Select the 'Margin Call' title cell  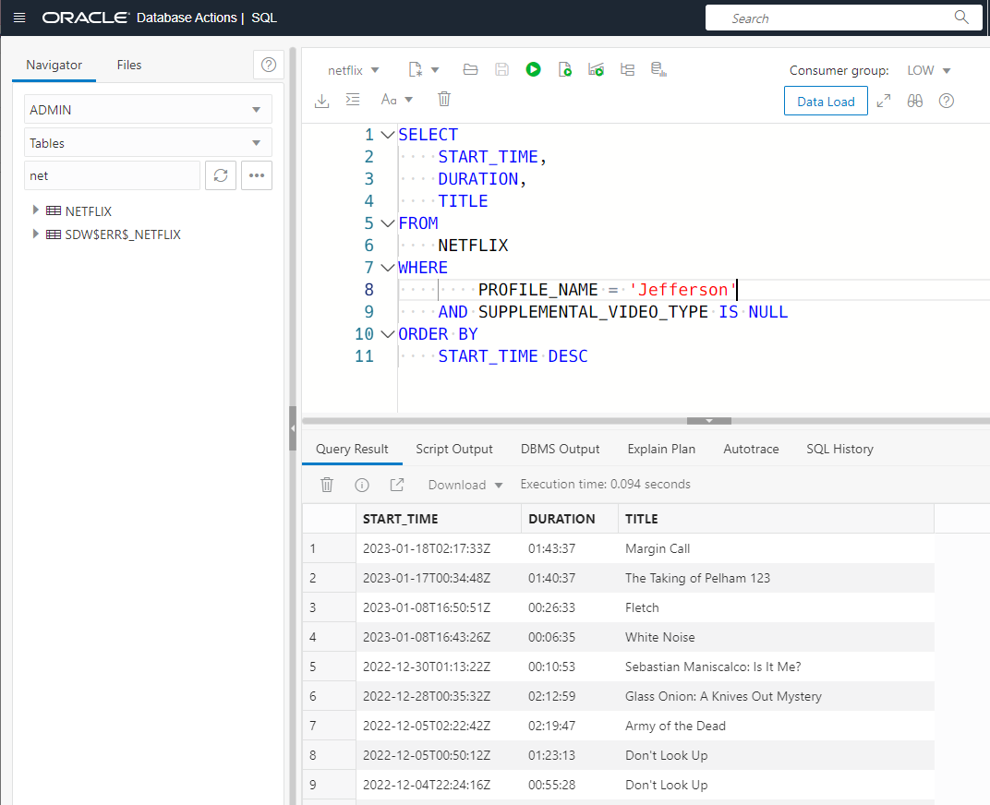776,548
